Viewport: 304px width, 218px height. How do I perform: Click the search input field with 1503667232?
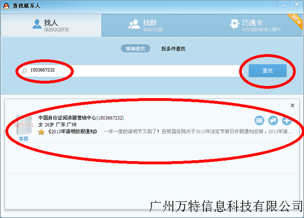pyautogui.click(x=131, y=71)
